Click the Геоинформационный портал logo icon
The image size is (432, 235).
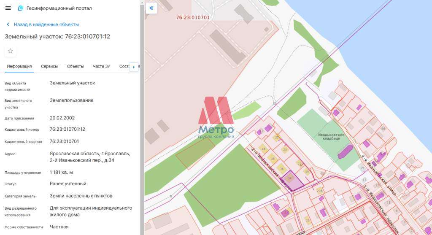21,8
